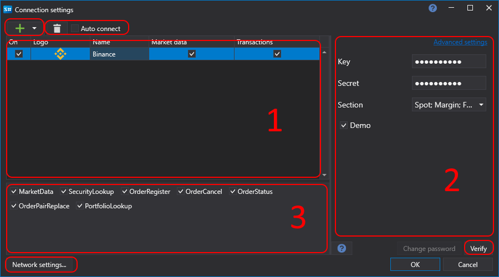499x277 pixels.
Task: Click the On column header
Action: tap(19, 42)
